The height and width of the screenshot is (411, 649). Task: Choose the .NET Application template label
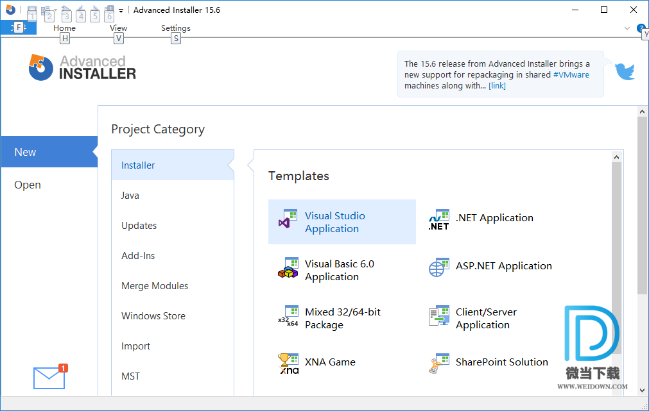click(x=495, y=218)
